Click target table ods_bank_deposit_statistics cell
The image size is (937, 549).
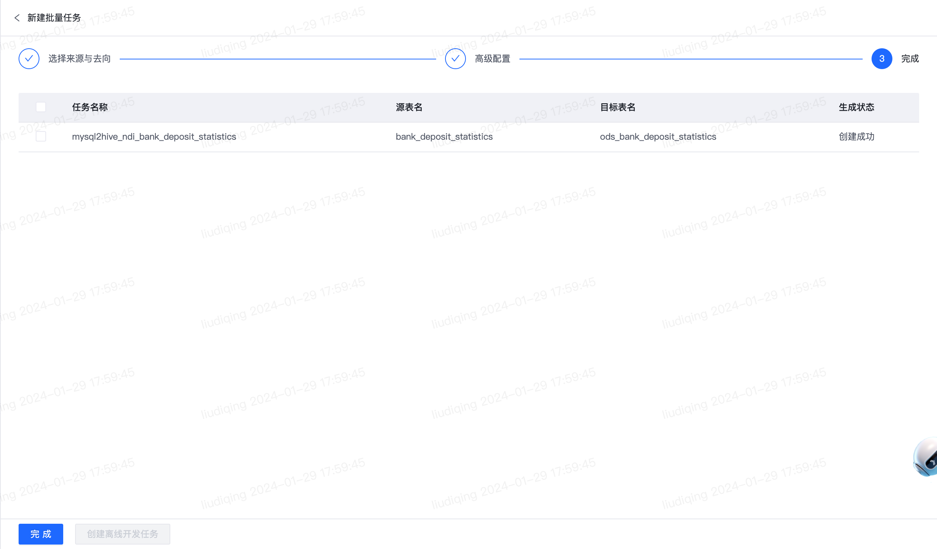click(x=658, y=137)
